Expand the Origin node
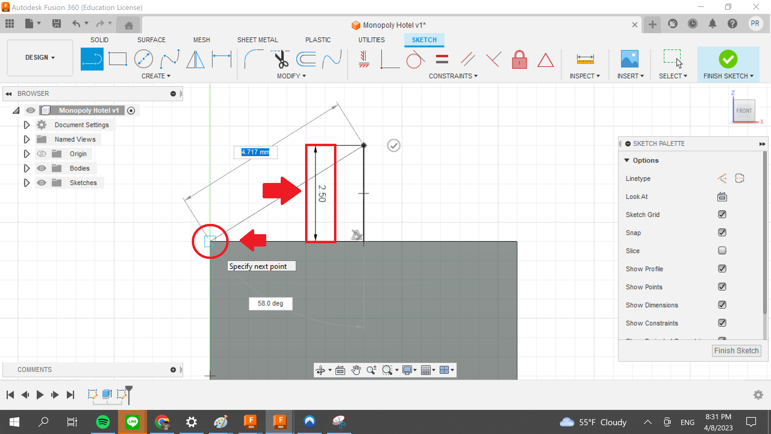The height and width of the screenshot is (434, 771). coord(27,154)
